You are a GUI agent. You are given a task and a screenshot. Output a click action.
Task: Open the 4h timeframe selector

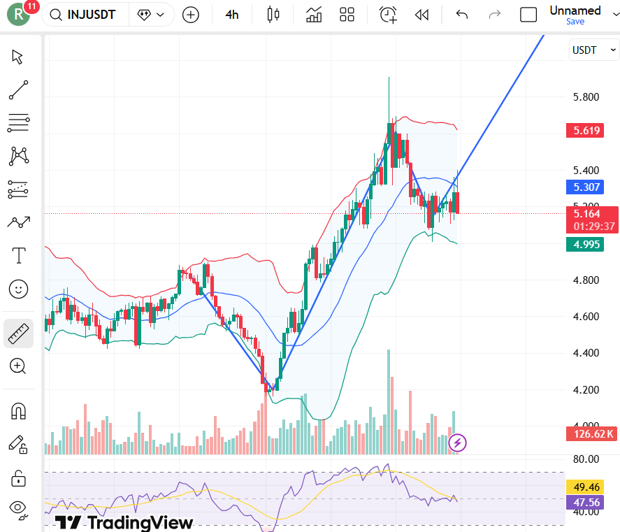pos(232,14)
